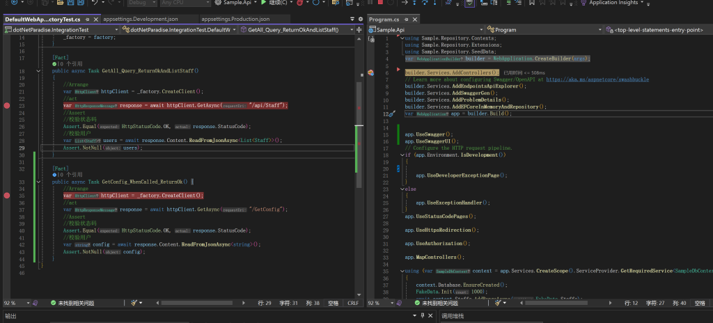
Task: Click the split editor icon right of member dropdown
Action: (x=359, y=30)
